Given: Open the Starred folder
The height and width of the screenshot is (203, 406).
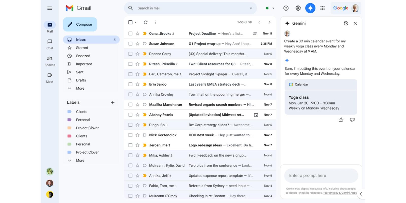Looking at the screenshot, I should tap(82, 48).
